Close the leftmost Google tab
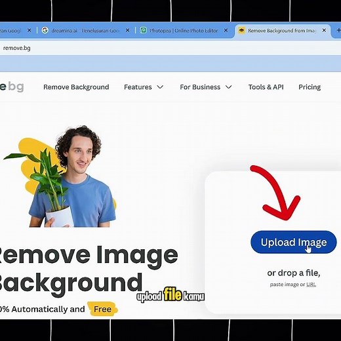 tap(29, 30)
